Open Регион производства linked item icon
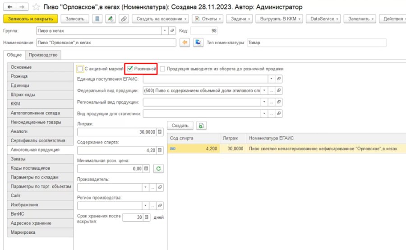Viewport: 406px width, 250px height. coord(160,206)
